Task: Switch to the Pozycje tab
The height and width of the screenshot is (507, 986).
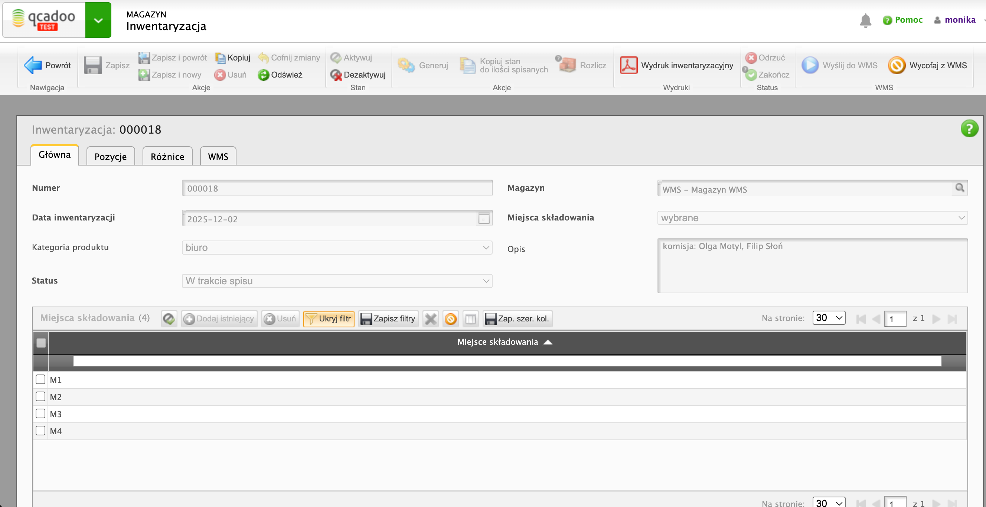Action: [x=111, y=157]
